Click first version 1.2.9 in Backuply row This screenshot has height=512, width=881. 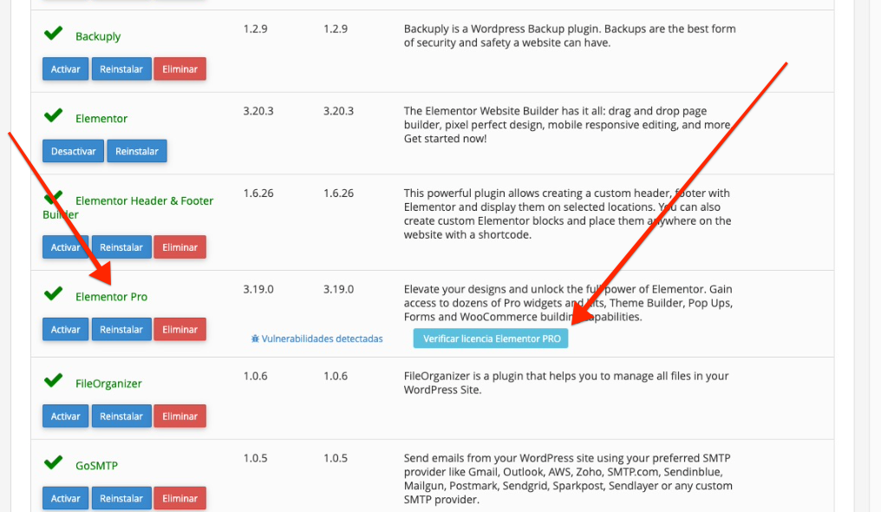pyautogui.click(x=255, y=29)
